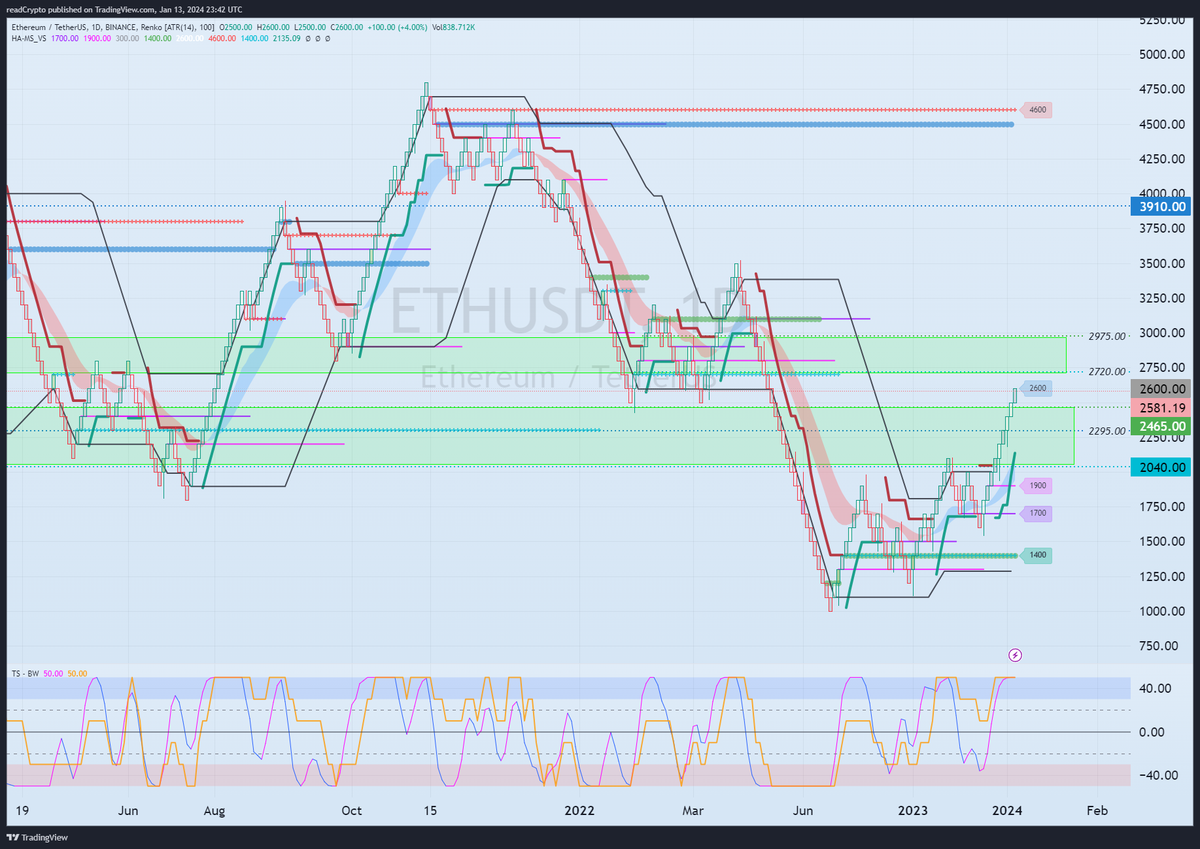
Task: Click the Oct label on time axis
Action: pyautogui.click(x=352, y=810)
